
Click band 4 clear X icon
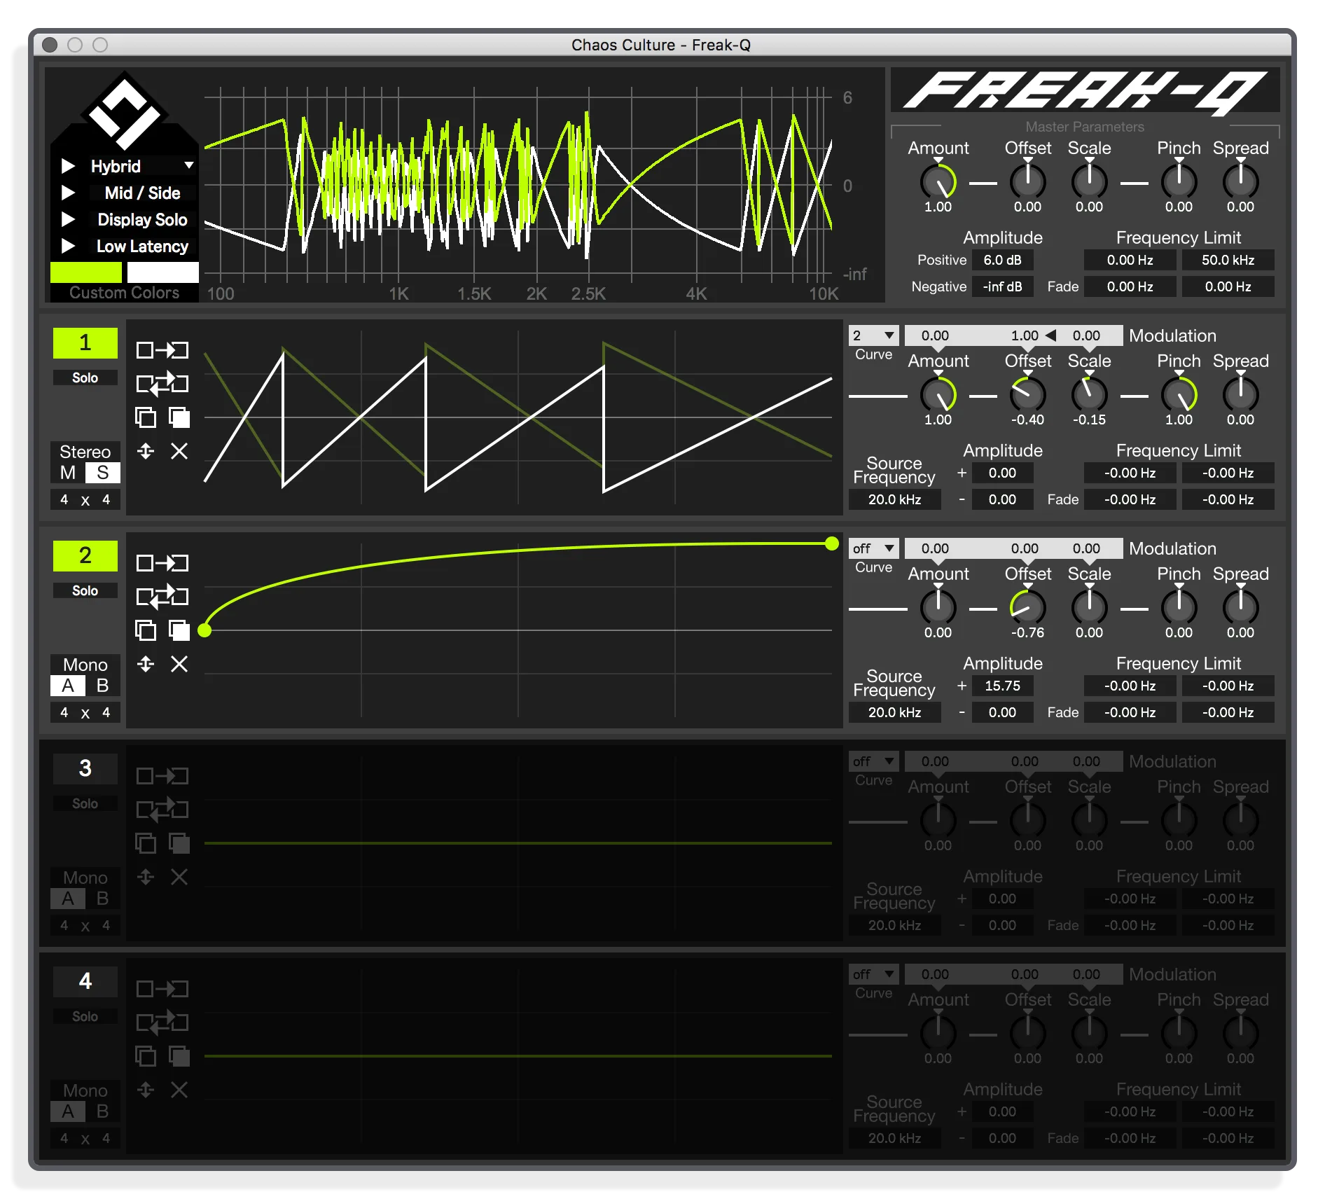179,1090
